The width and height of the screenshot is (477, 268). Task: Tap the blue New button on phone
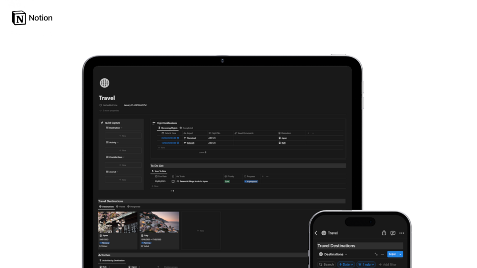[393, 254]
